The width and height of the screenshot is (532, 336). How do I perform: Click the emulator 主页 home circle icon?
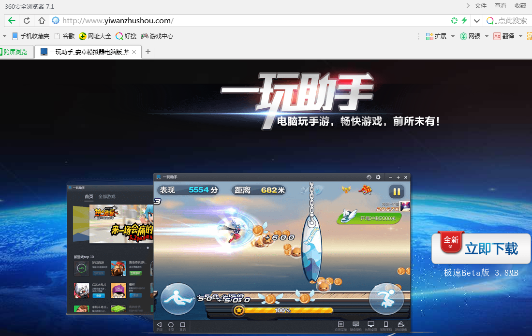[171, 326]
